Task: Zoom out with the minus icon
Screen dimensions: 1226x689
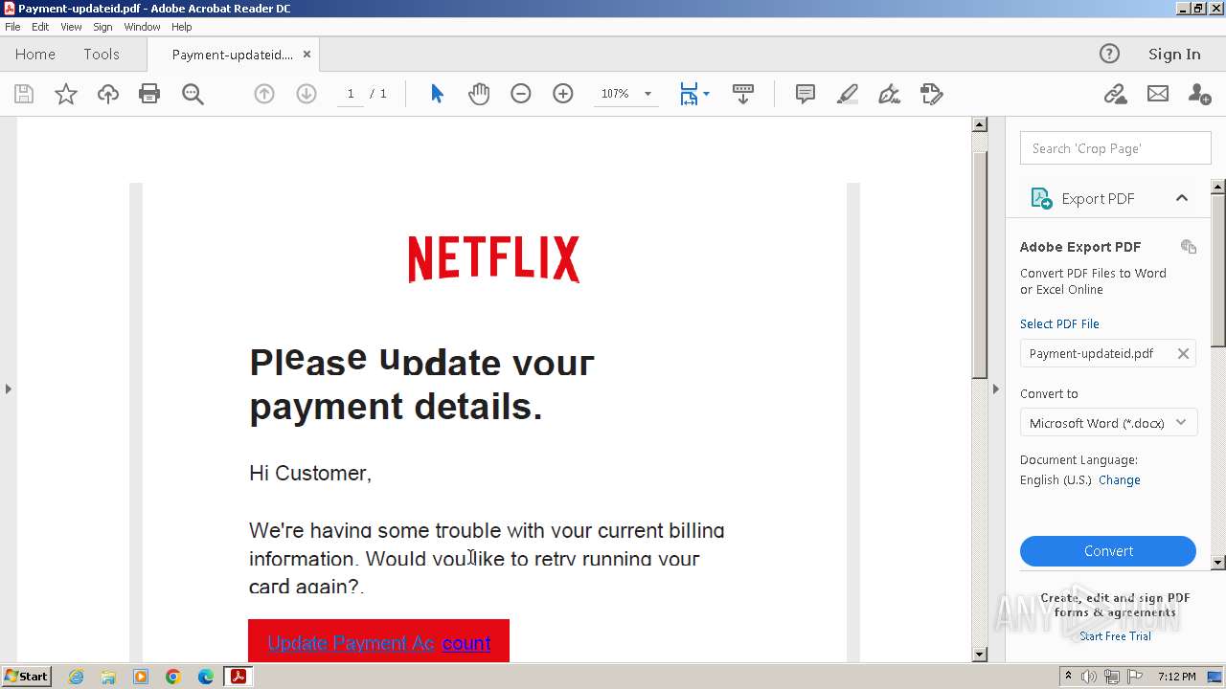Action: pyautogui.click(x=521, y=94)
